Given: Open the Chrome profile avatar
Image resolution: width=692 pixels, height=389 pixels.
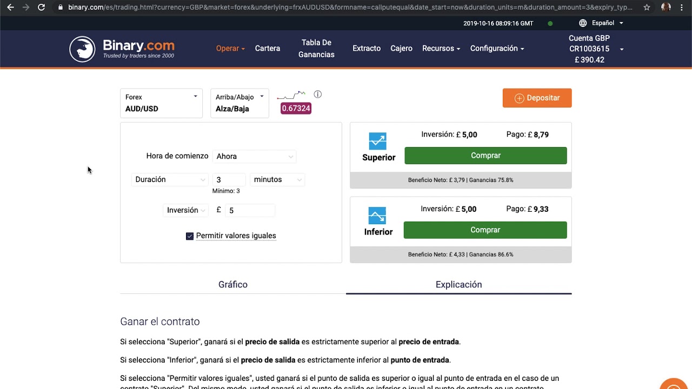Looking at the screenshot, I should coord(666,8).
